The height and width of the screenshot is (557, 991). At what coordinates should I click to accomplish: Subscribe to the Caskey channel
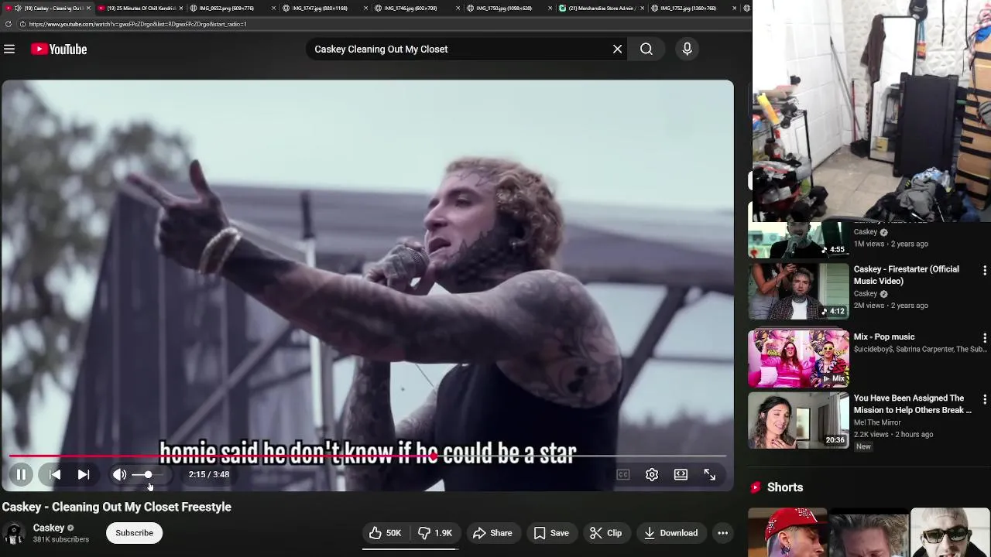click(x=134, y=533)
